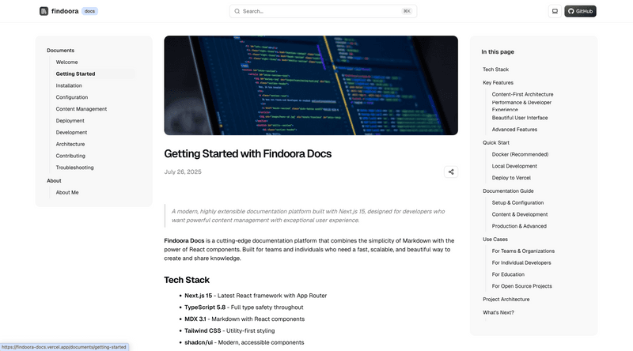Click the code editor hero image
This screenshot has width=633, height=351.
[311, 85]
